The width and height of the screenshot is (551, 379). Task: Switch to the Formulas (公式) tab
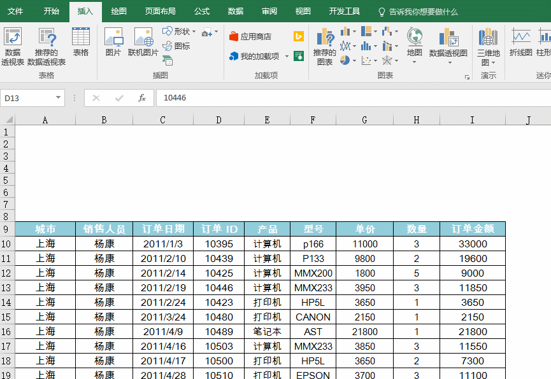pos(202,11)
